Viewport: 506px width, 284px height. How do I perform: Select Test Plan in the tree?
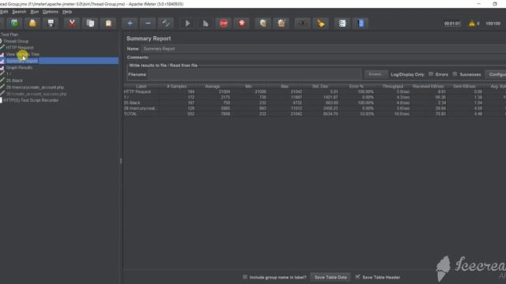(x=9, y=35)
